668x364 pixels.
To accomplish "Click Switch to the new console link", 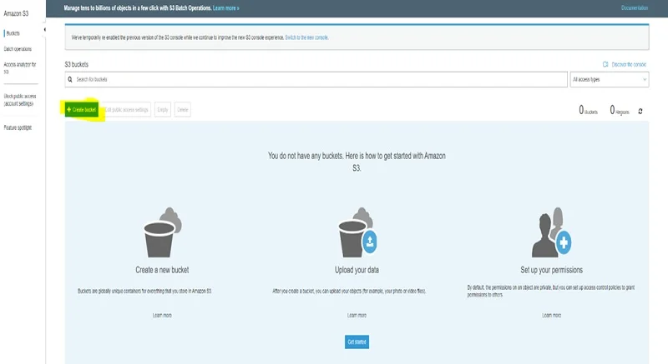I will point(306,37).
